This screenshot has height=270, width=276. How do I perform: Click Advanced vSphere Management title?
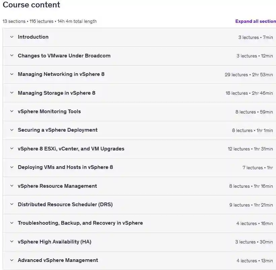point(58,260)
